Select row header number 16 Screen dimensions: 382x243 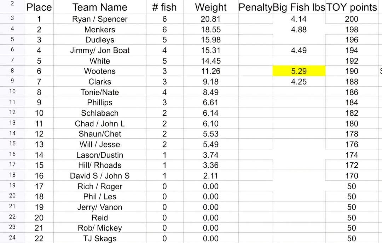(x=12, y=154)
